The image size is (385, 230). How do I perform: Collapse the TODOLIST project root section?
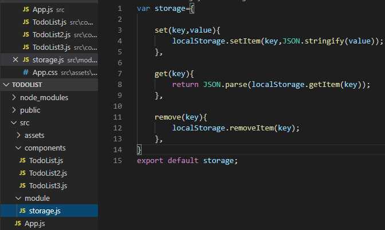pyautogui.click(x=7, y=85)
